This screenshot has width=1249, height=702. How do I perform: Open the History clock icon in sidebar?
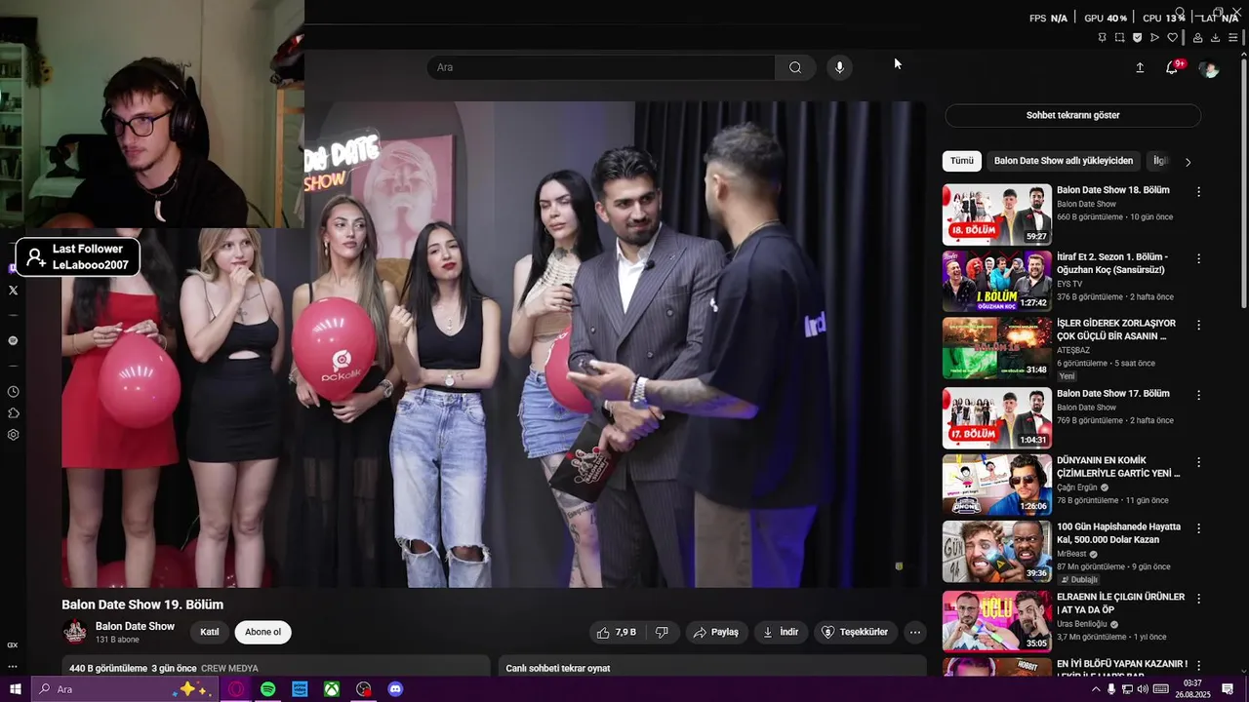coord(13,392)
